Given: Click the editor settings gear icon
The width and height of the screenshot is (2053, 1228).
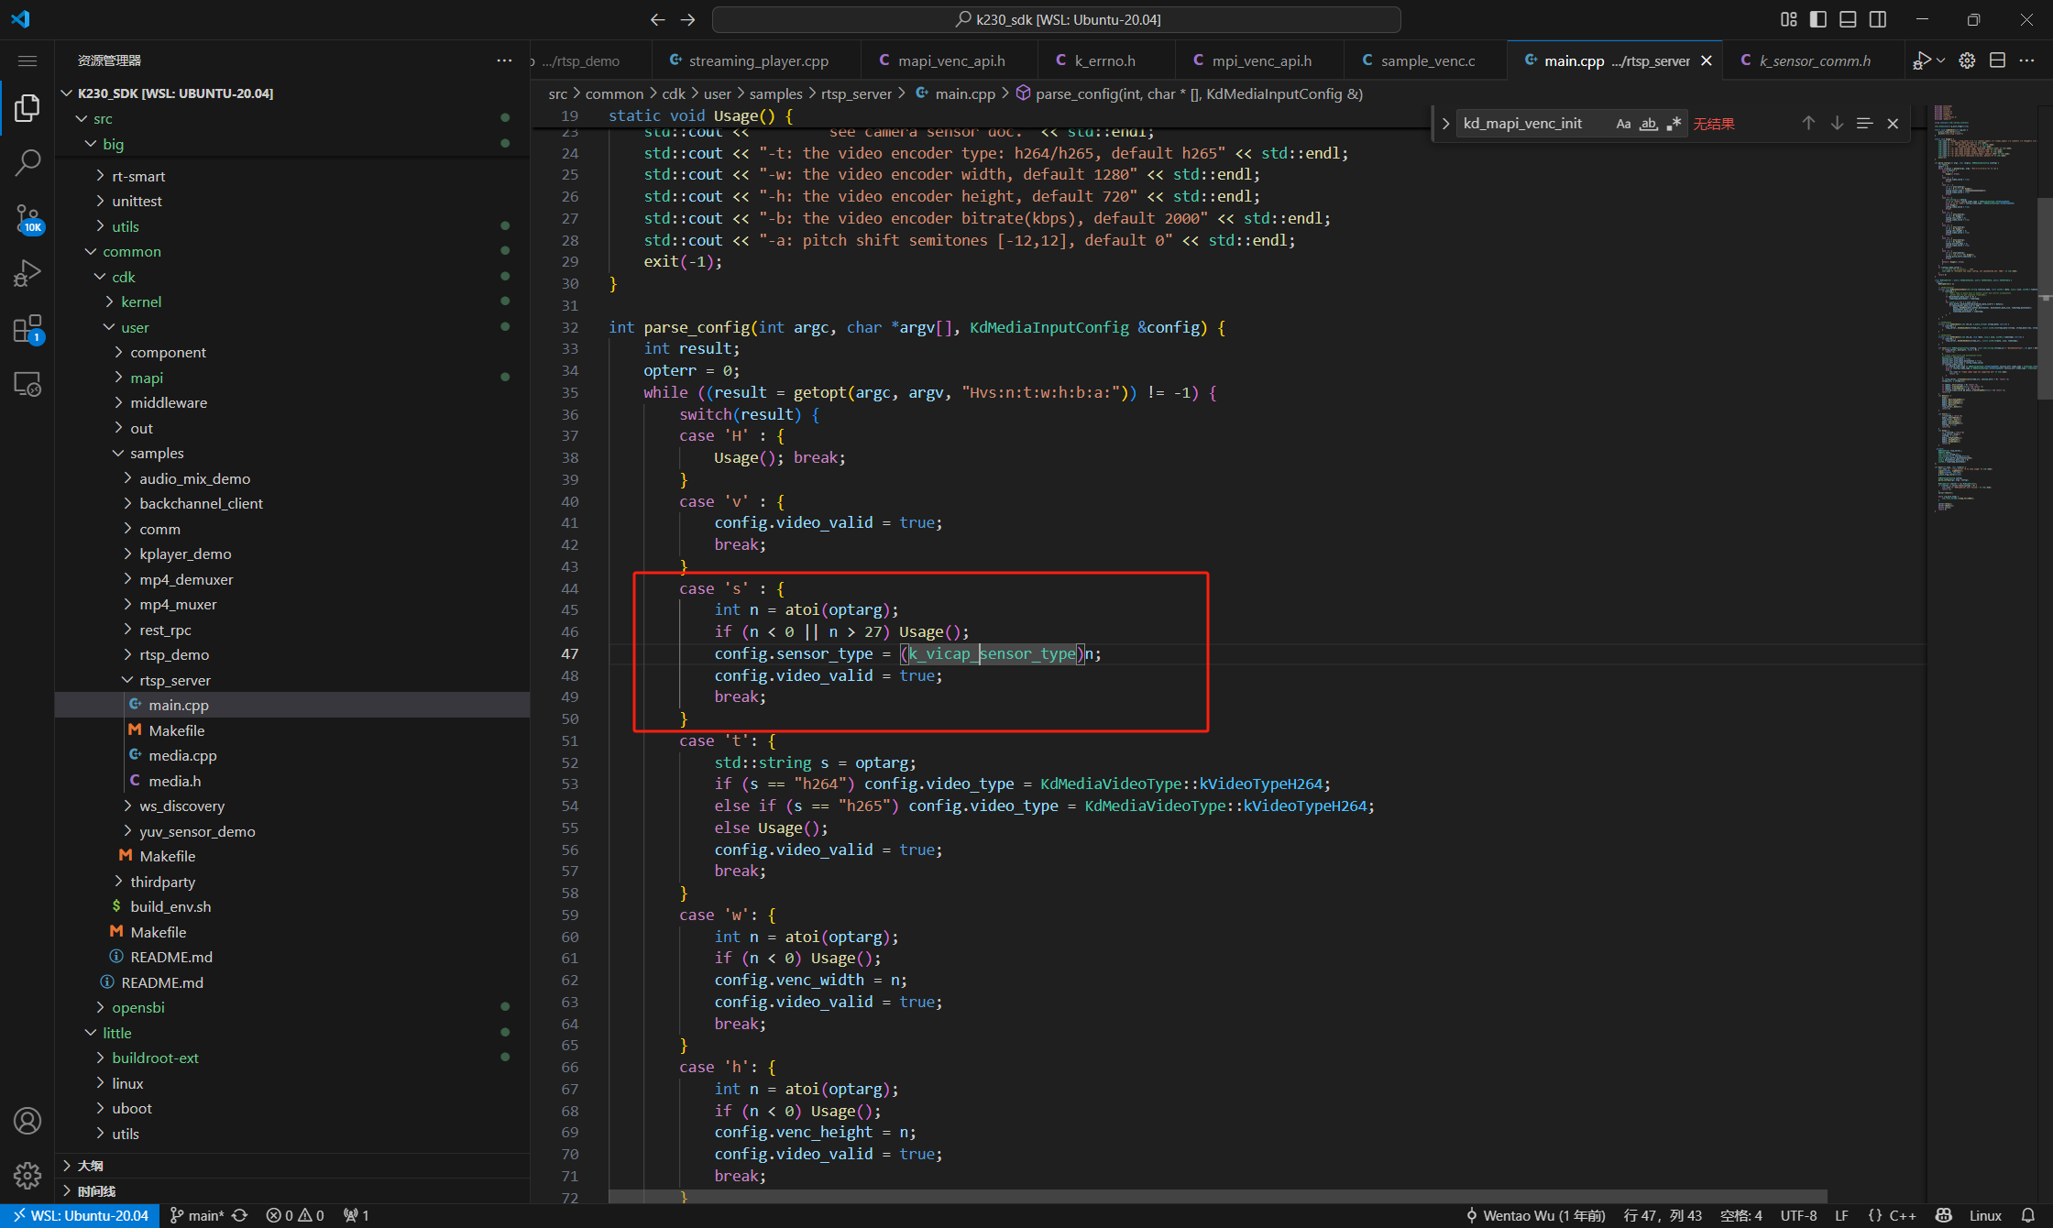Looking at the screenshot, I should 1967,60.
